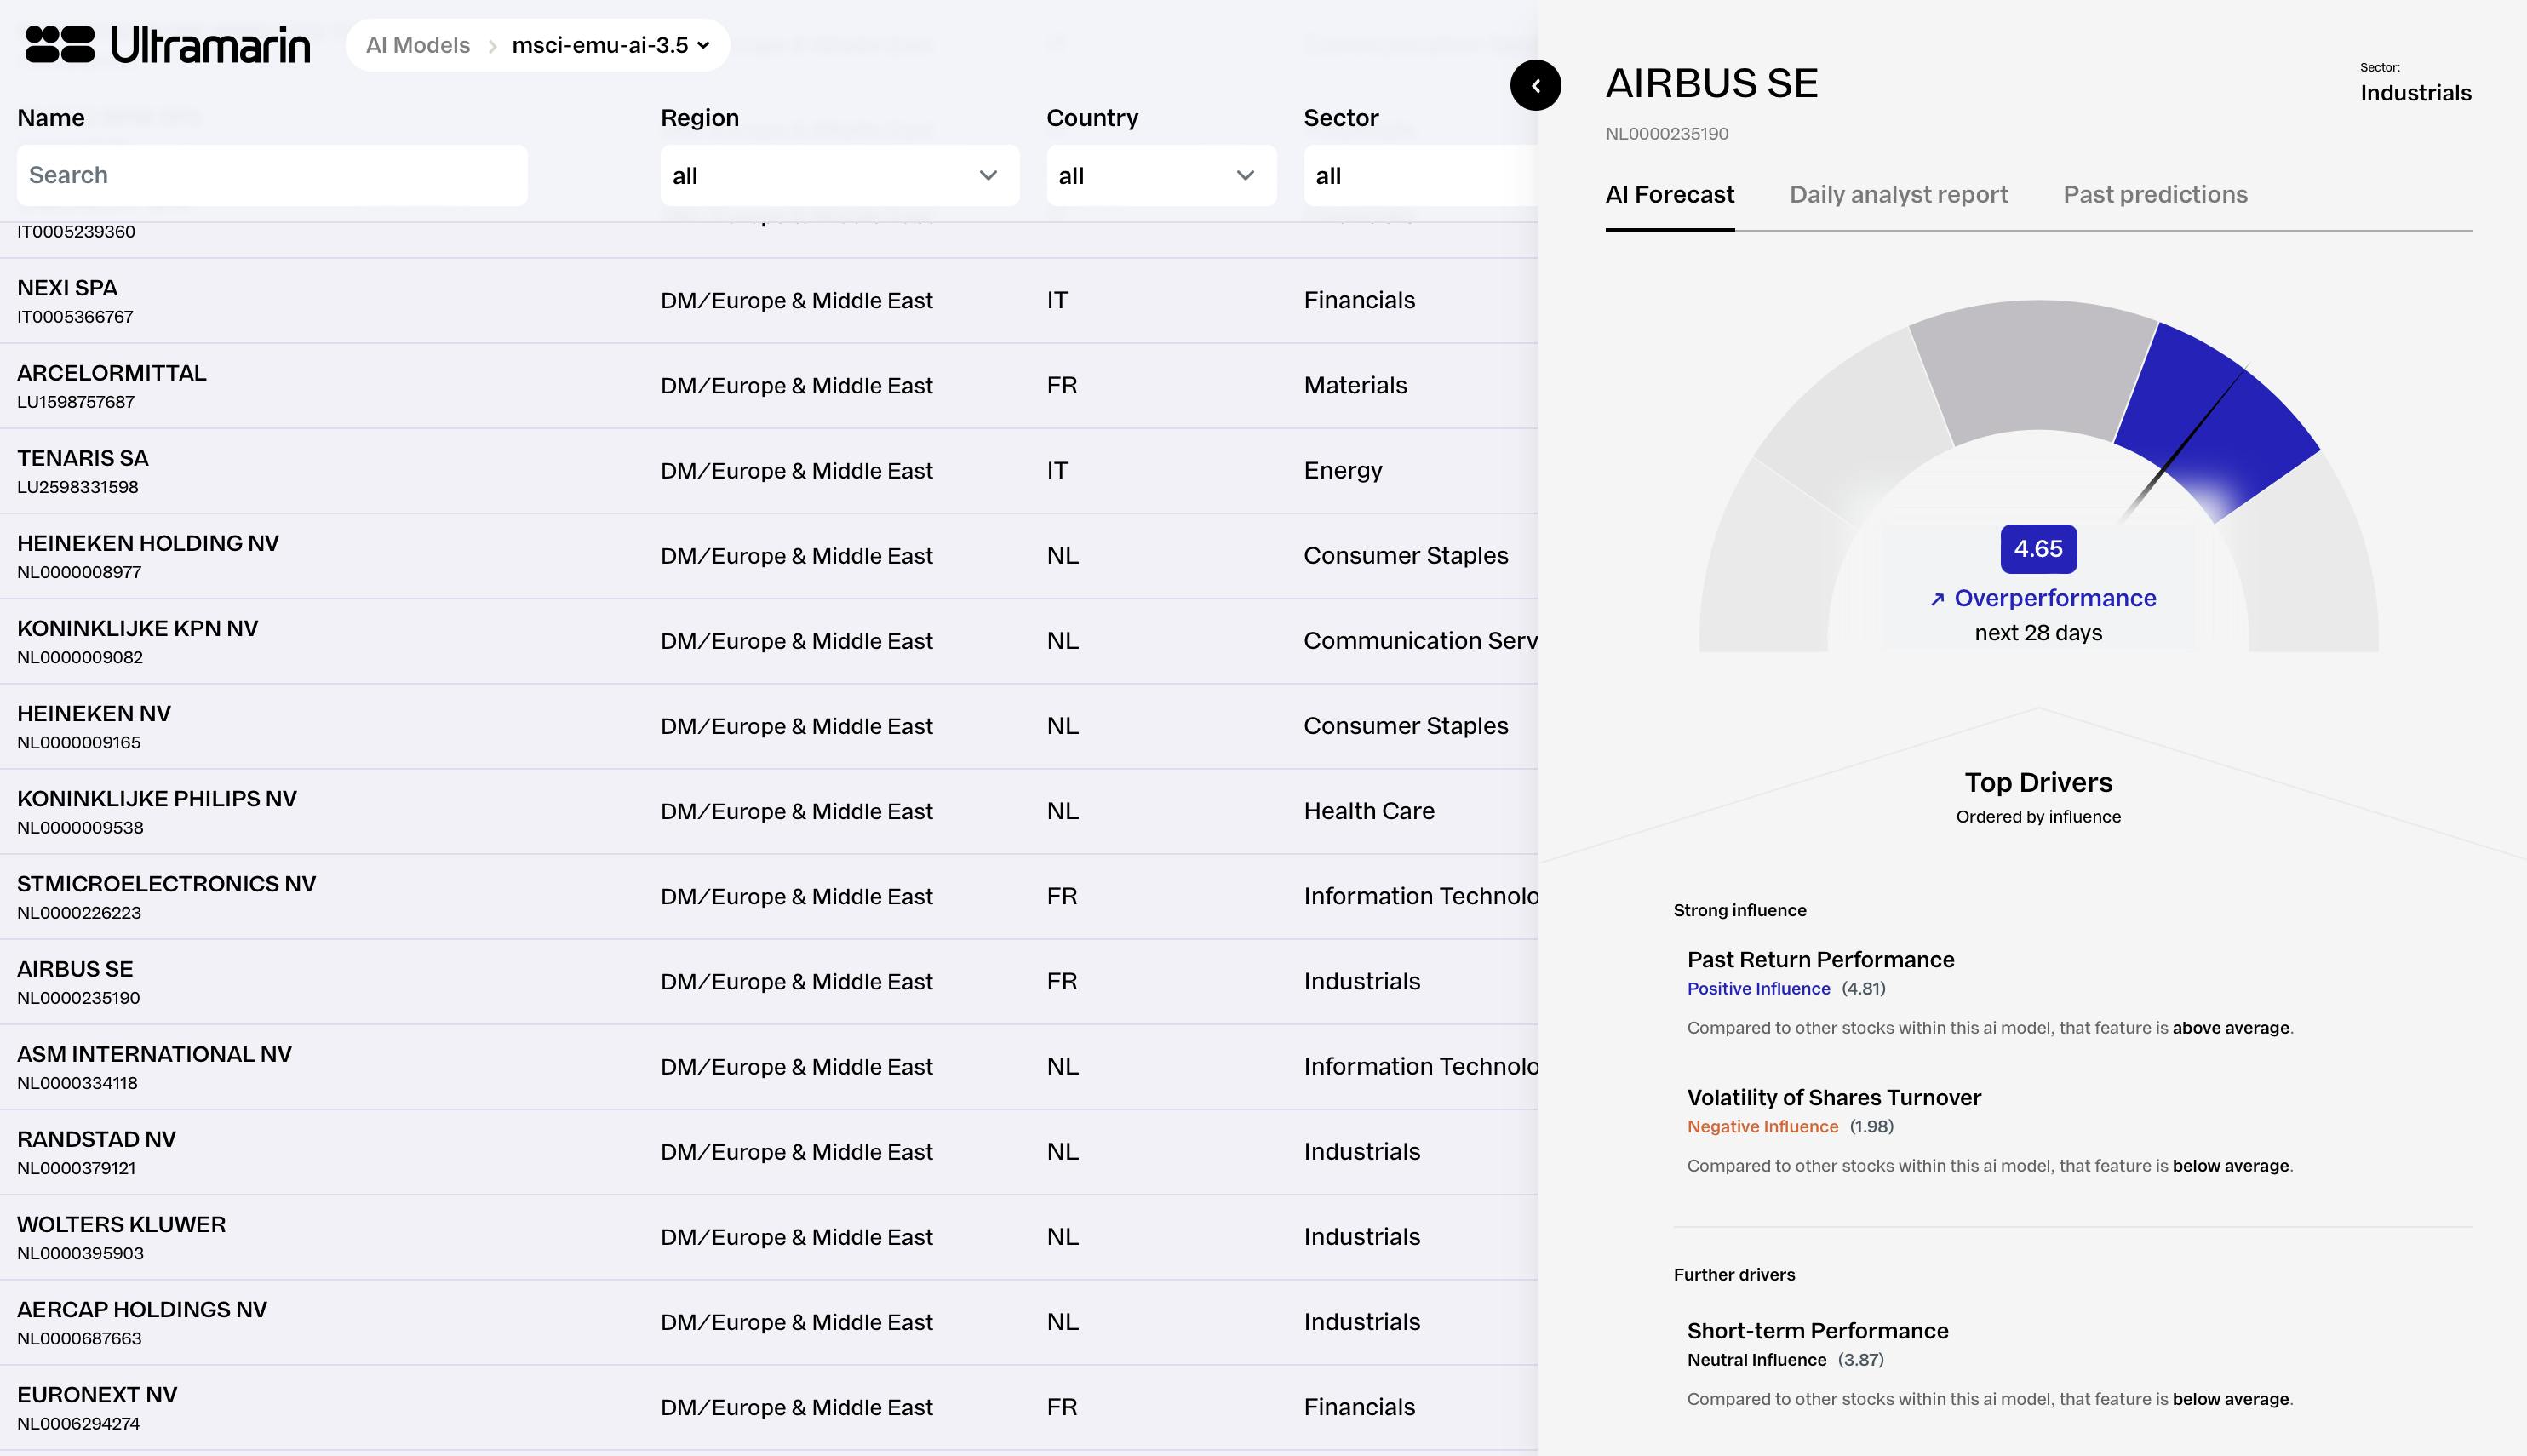Open the Region filter dropdown
Image resolution: width=2527 pixels, height=1456 pixels.
click(839, 175)
